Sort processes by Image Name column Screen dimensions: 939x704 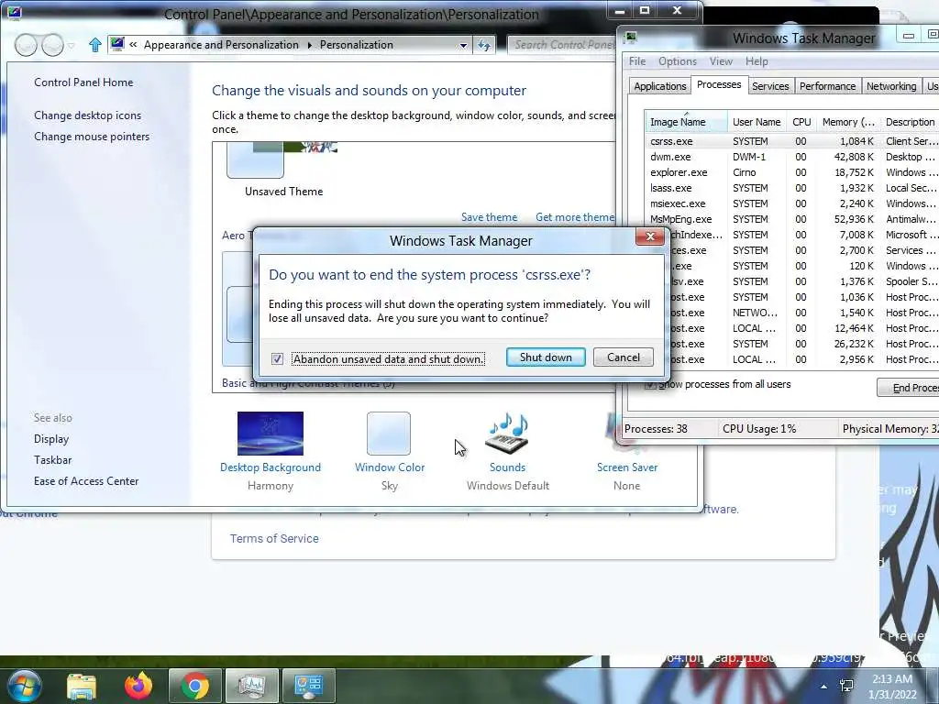coord(686,122)
